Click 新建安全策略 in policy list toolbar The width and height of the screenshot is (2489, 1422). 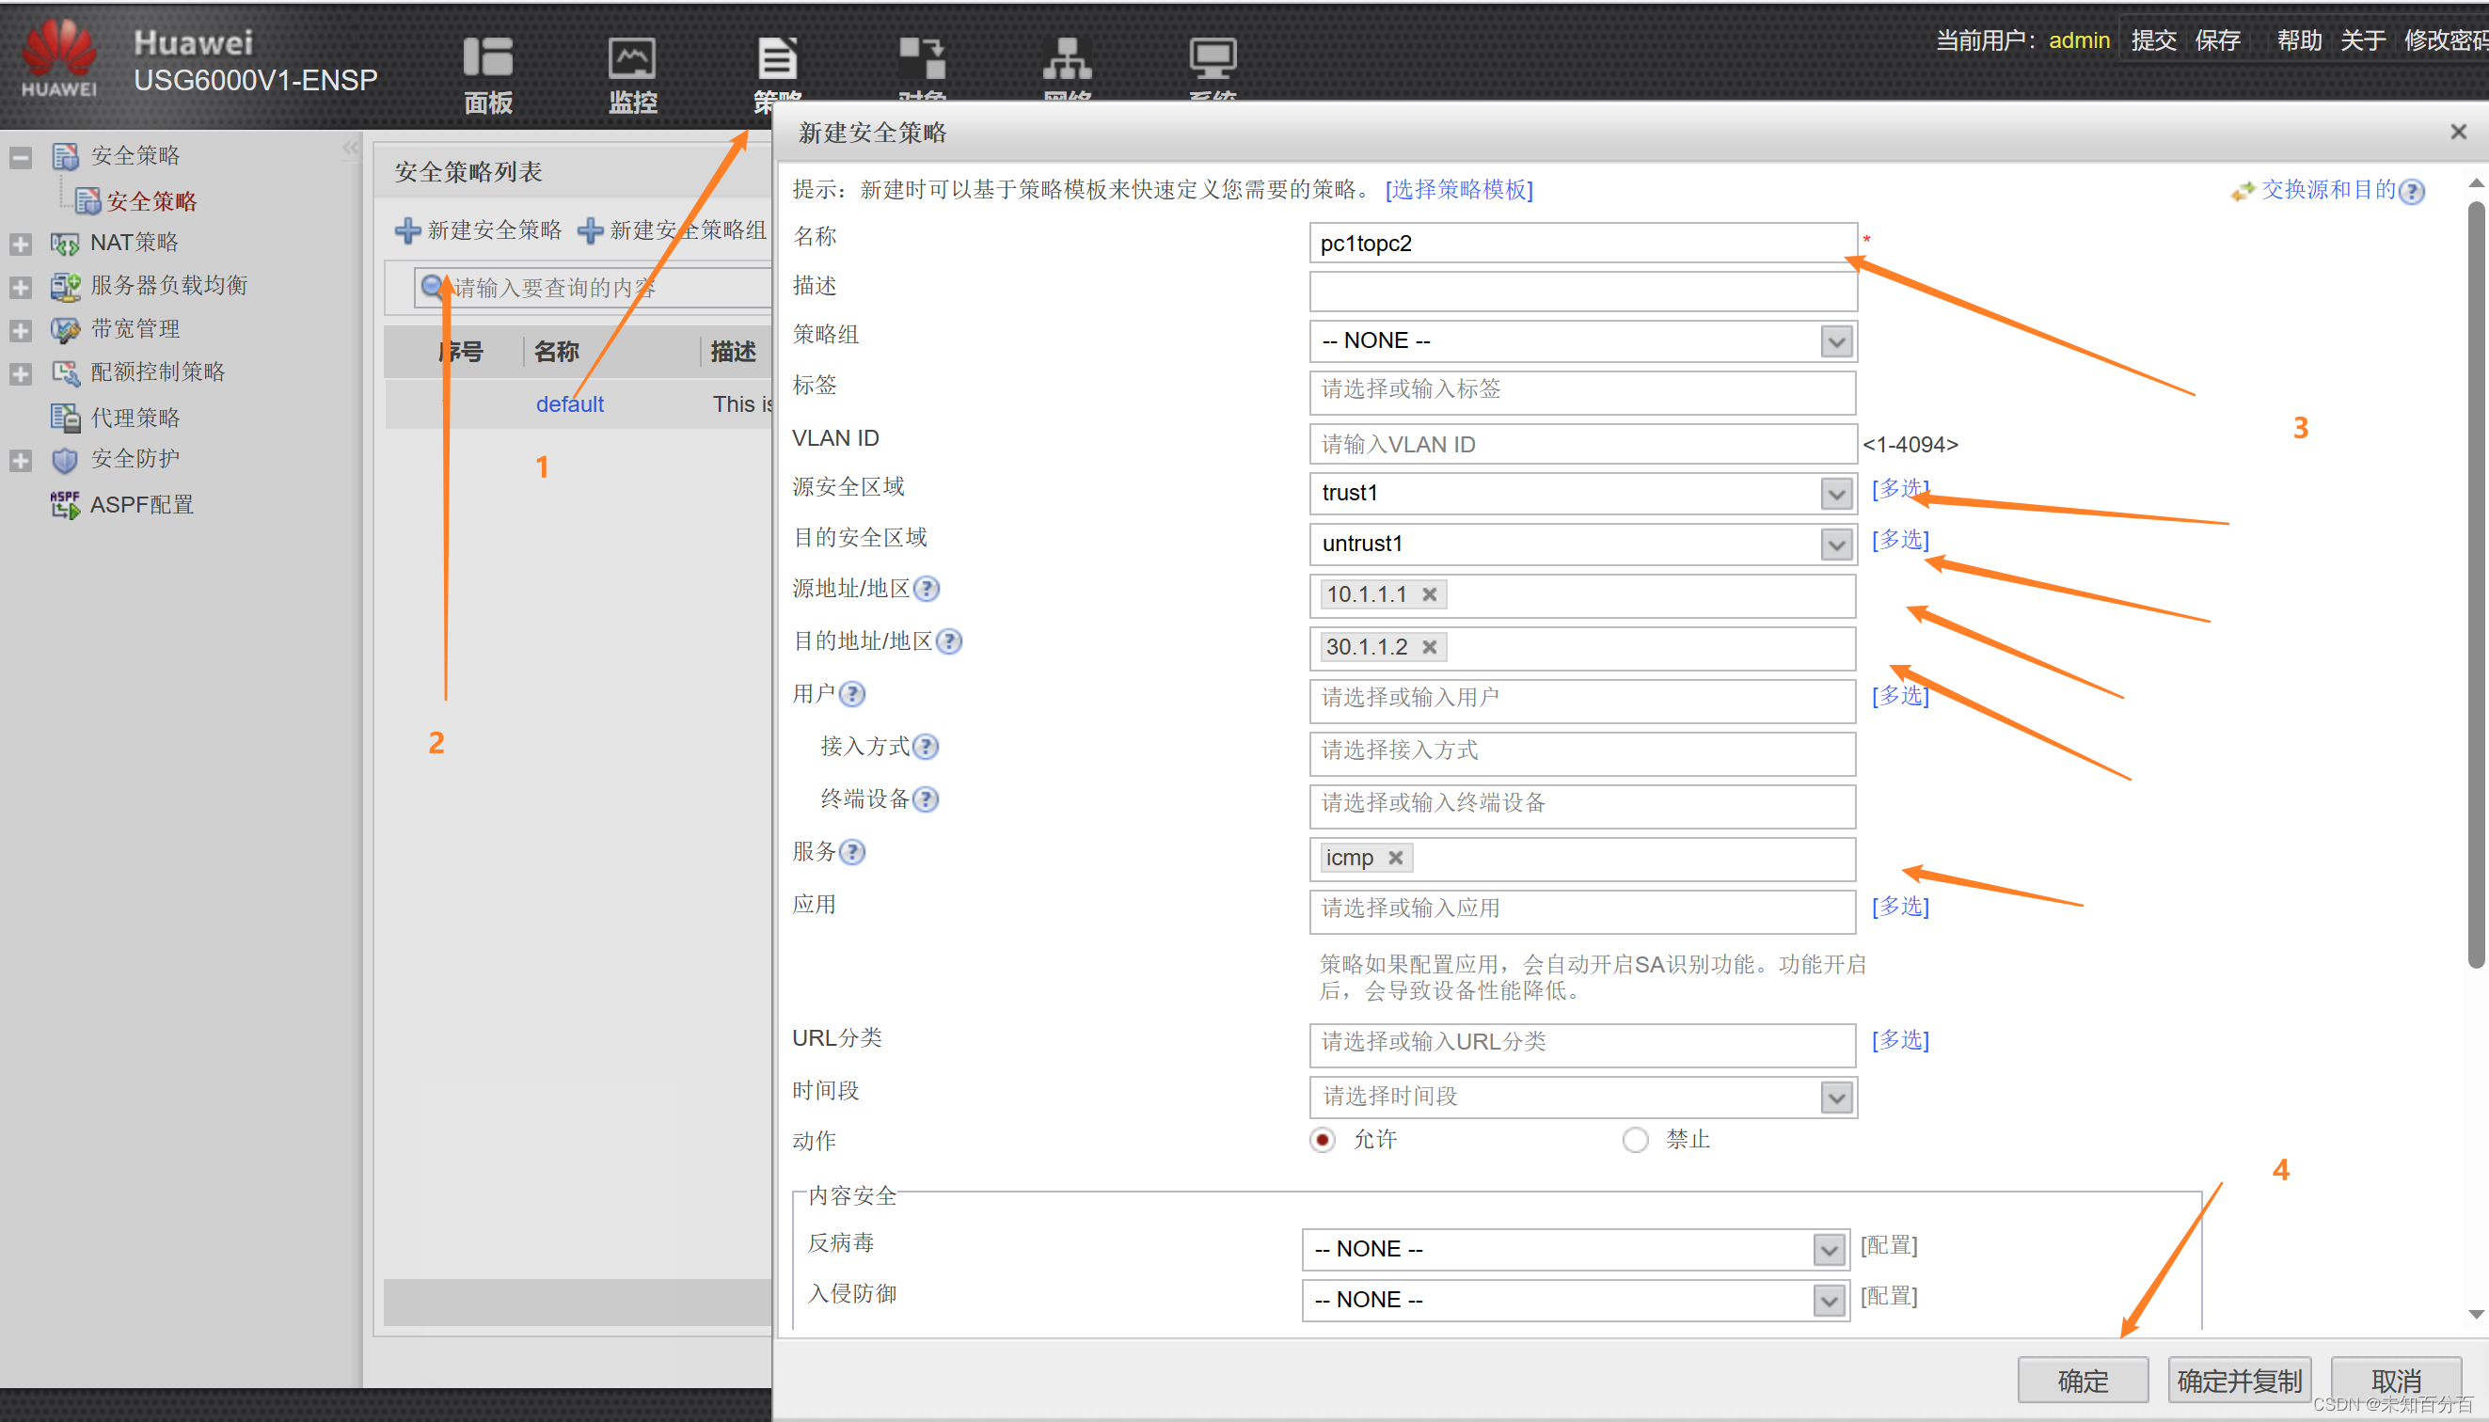(479, 230)
